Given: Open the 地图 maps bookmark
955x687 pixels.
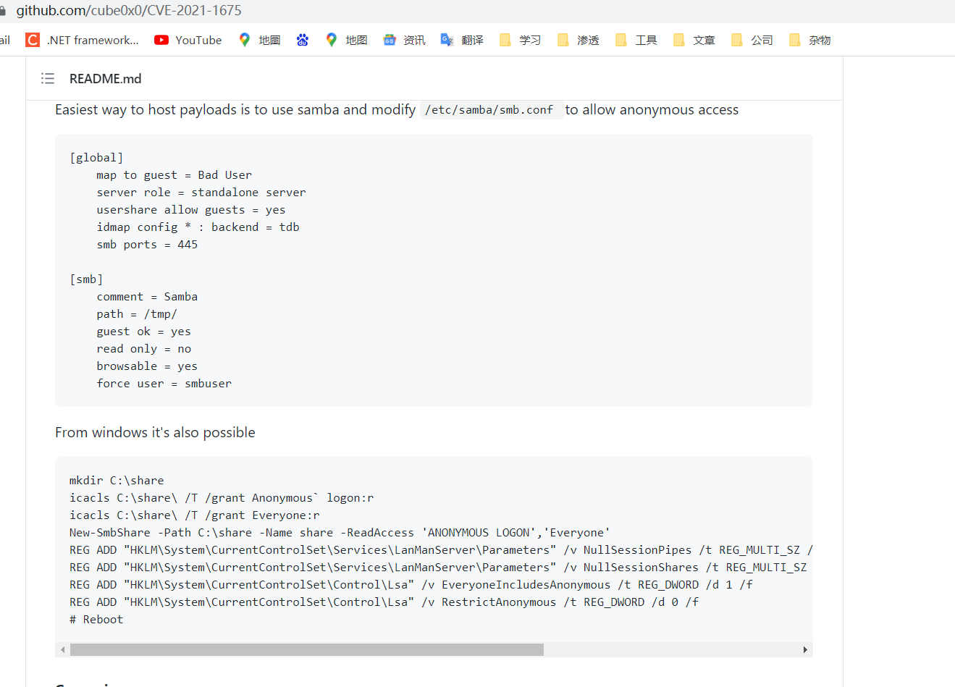Looking at the screenshot, I should tap(346, 40).
